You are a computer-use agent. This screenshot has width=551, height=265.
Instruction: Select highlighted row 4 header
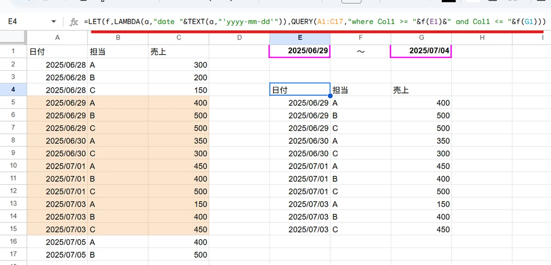(13, 90)
